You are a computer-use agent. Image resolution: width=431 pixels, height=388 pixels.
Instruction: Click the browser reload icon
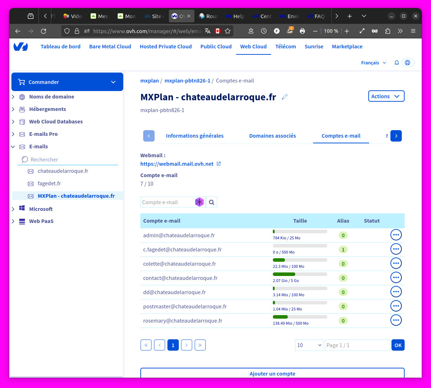pyautogui.click(x=43, y=31)
